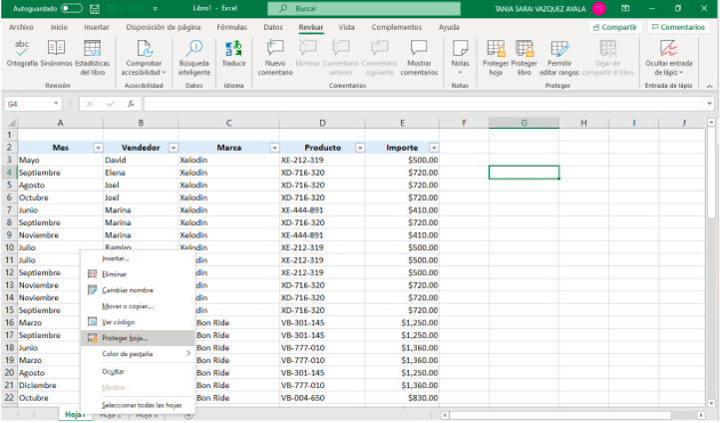Open Sinónimos thesaurus tool
The width and height of the screenshot is (720, 423).
pos(56,54)
